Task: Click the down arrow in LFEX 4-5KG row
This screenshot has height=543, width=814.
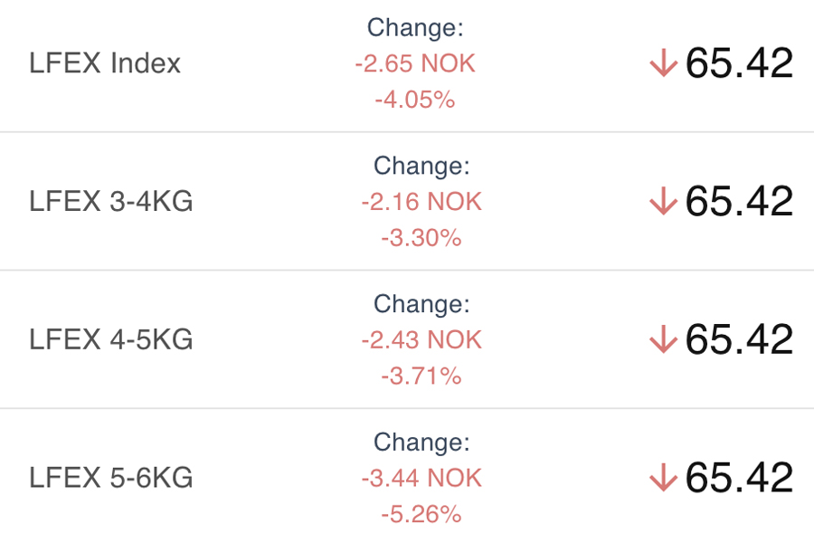Action: click(x=663, y=340)
